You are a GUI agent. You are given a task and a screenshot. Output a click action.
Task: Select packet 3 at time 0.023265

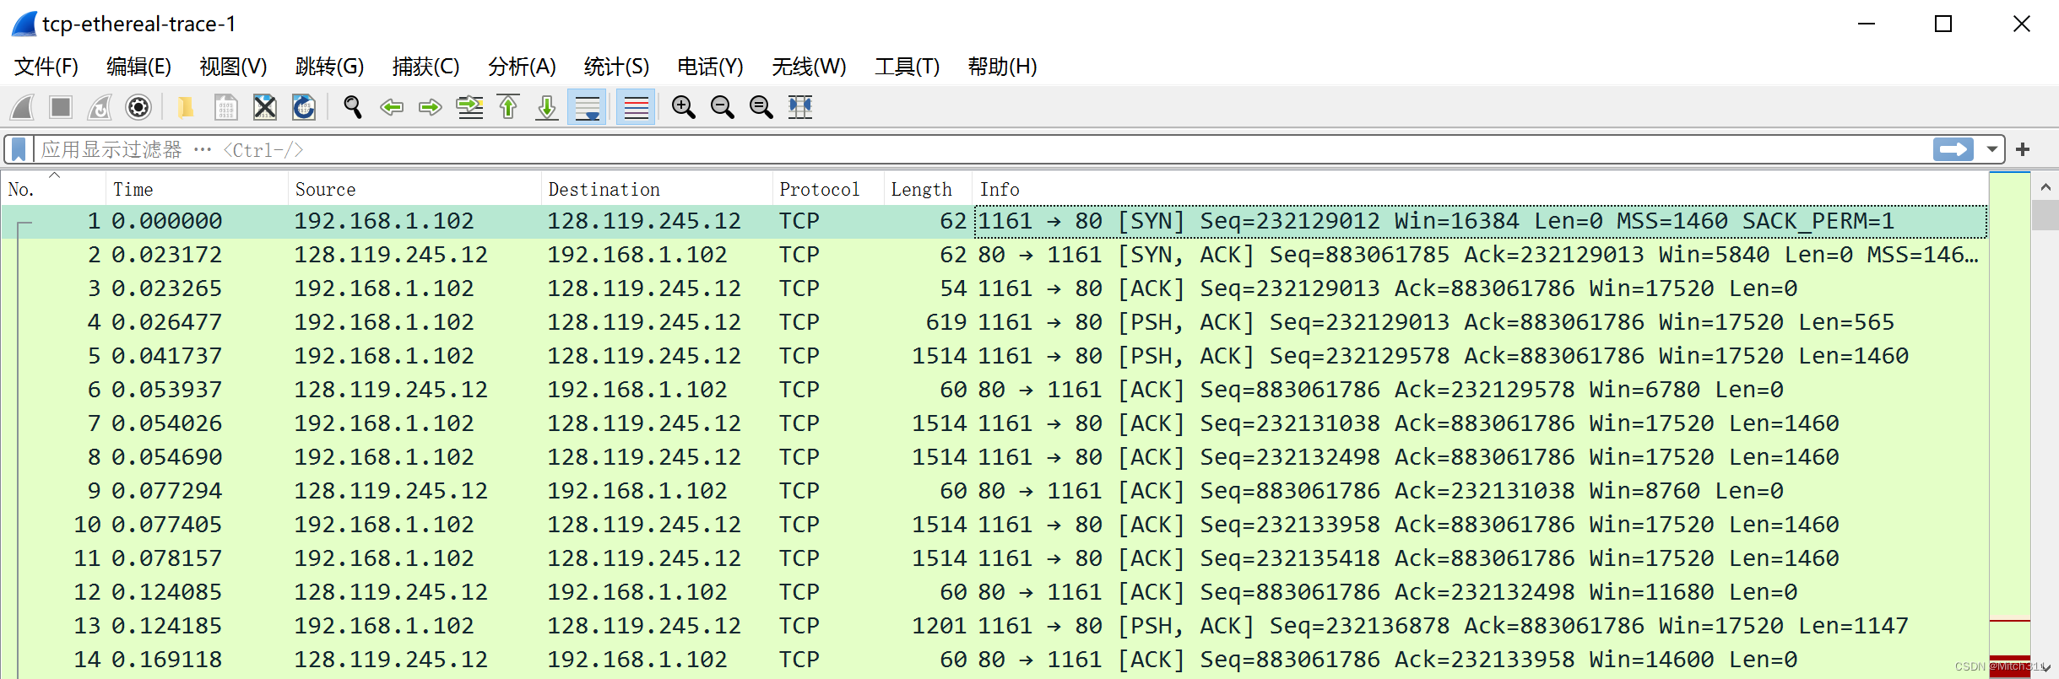pos(994,288)
